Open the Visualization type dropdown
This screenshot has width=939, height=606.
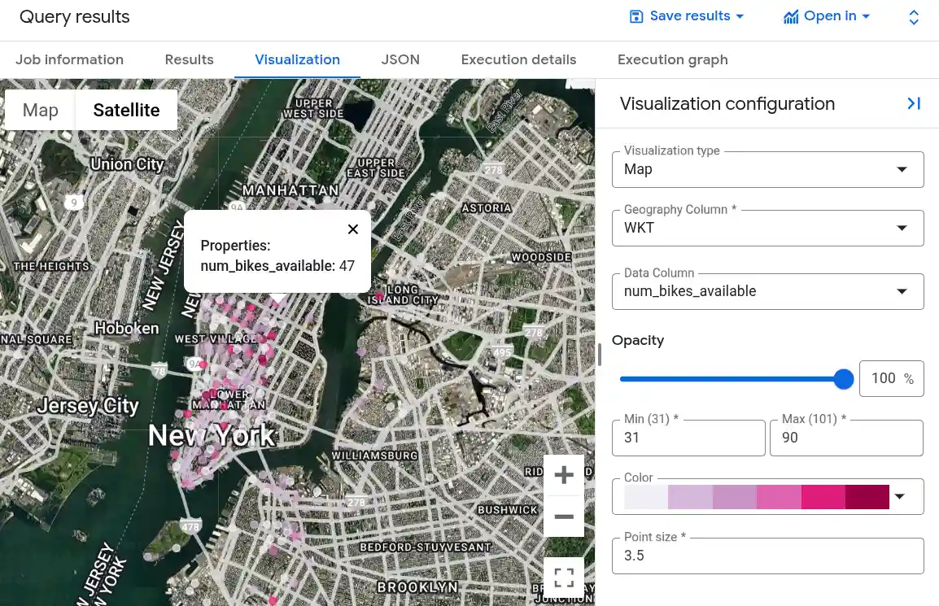(x=902, y=169)
